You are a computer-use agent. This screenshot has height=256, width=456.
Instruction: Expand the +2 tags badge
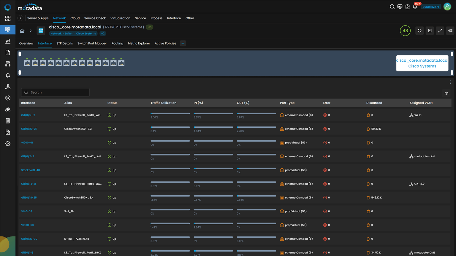[x=103, y=33]
